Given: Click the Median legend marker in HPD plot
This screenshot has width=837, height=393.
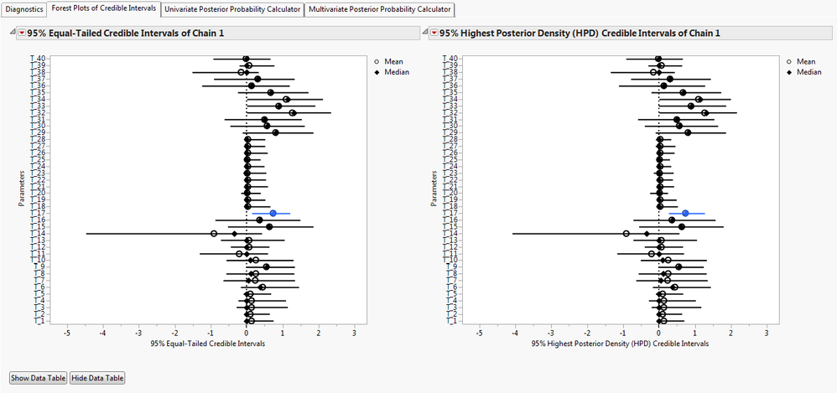Looking at the screenshot, I should [789, 73].
